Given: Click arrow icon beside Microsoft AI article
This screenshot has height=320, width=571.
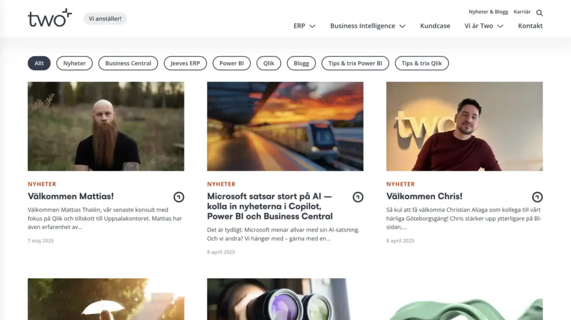Looking at the screenshot, I should coord(358,197).
